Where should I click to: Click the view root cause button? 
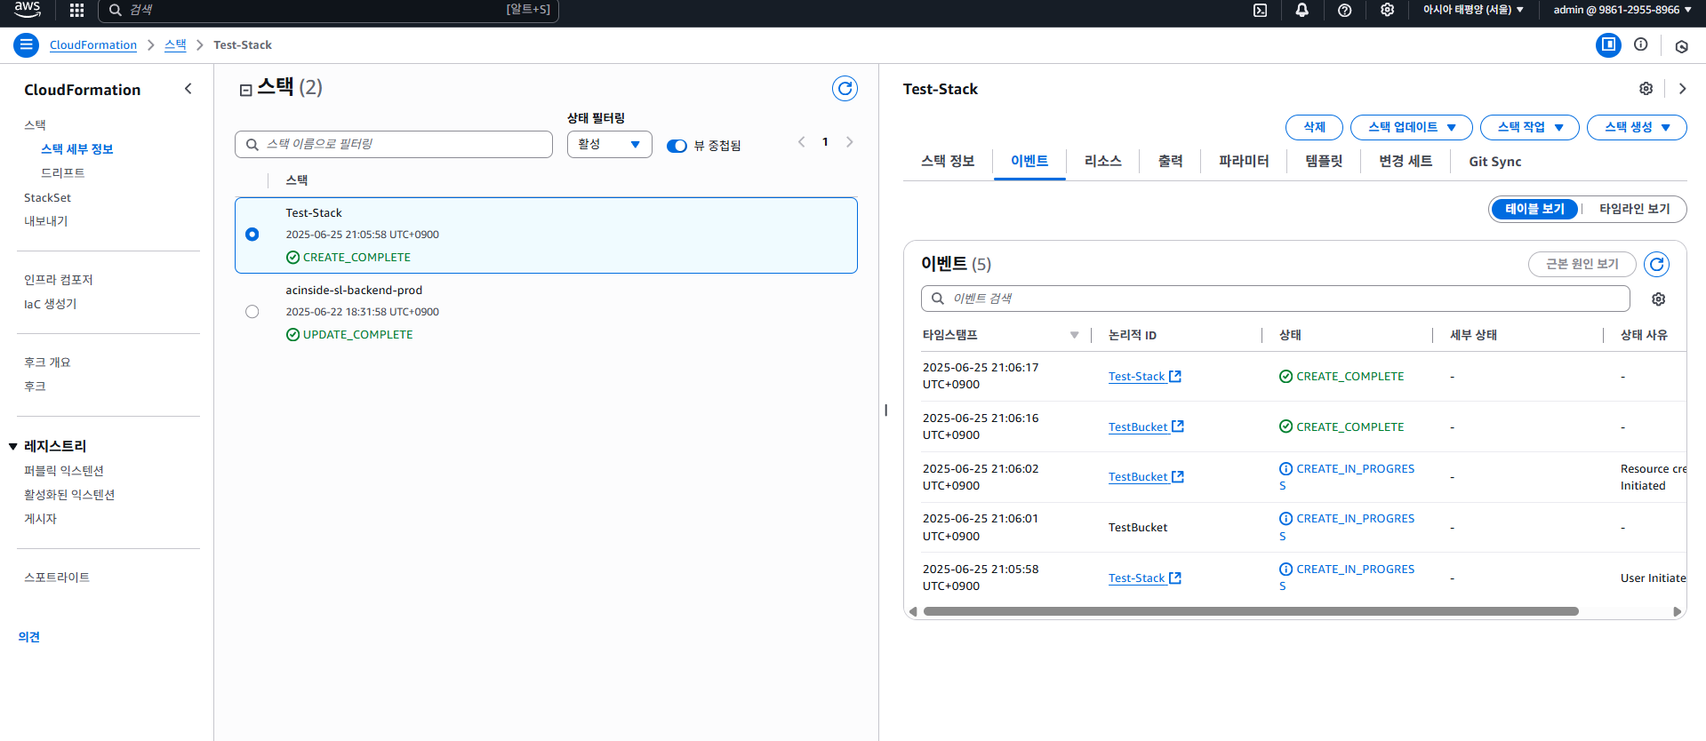point(1582,264)
